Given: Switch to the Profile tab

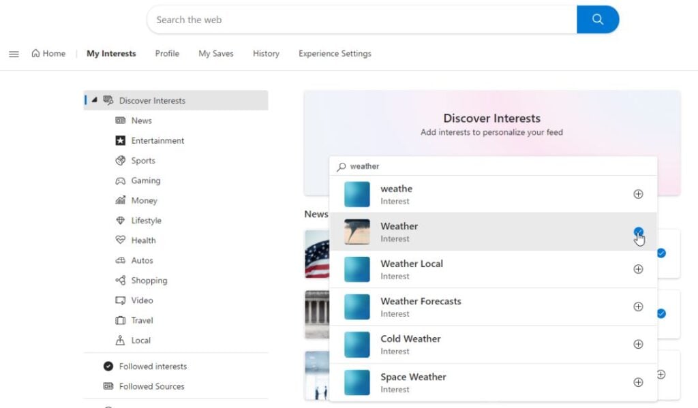Looking at the screenshot, I should tap(167, 53).
